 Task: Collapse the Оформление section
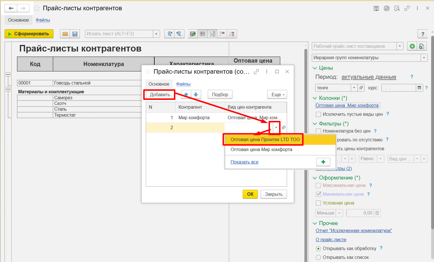tap(315, 178)
